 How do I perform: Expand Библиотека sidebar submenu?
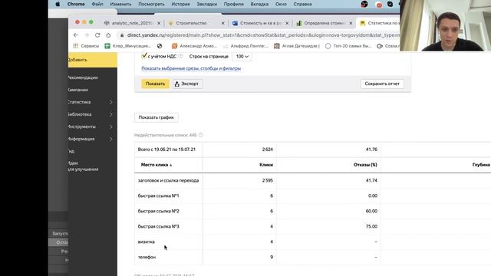pos(111,114)
